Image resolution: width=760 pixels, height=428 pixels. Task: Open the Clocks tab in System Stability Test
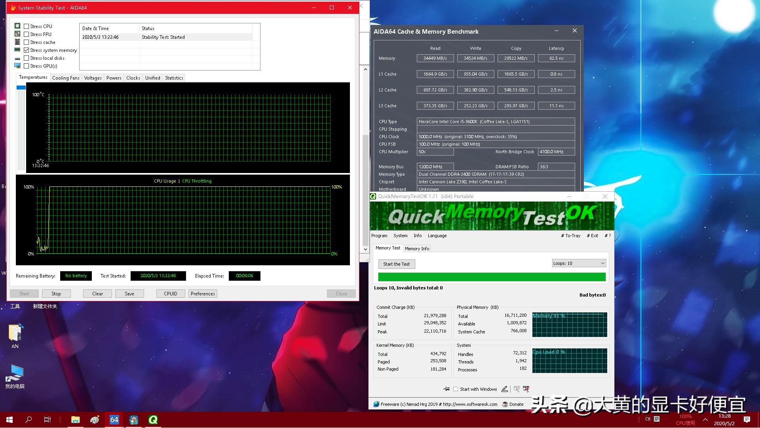pyautogui.click(x=133, y=78)
